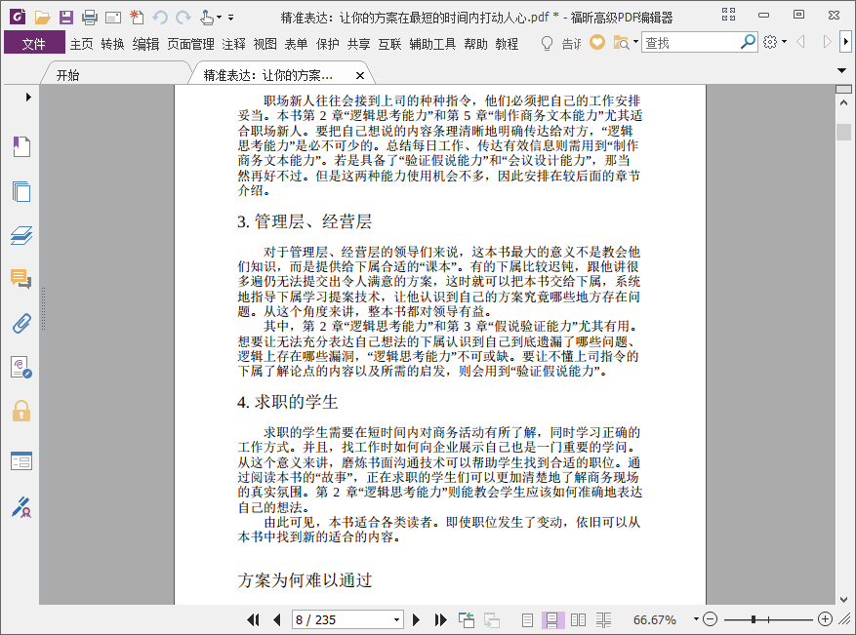Image resolution: width=856 pixels, height=635 pixels.
Task: Run search with the magnifier icon
Action: 748,42
